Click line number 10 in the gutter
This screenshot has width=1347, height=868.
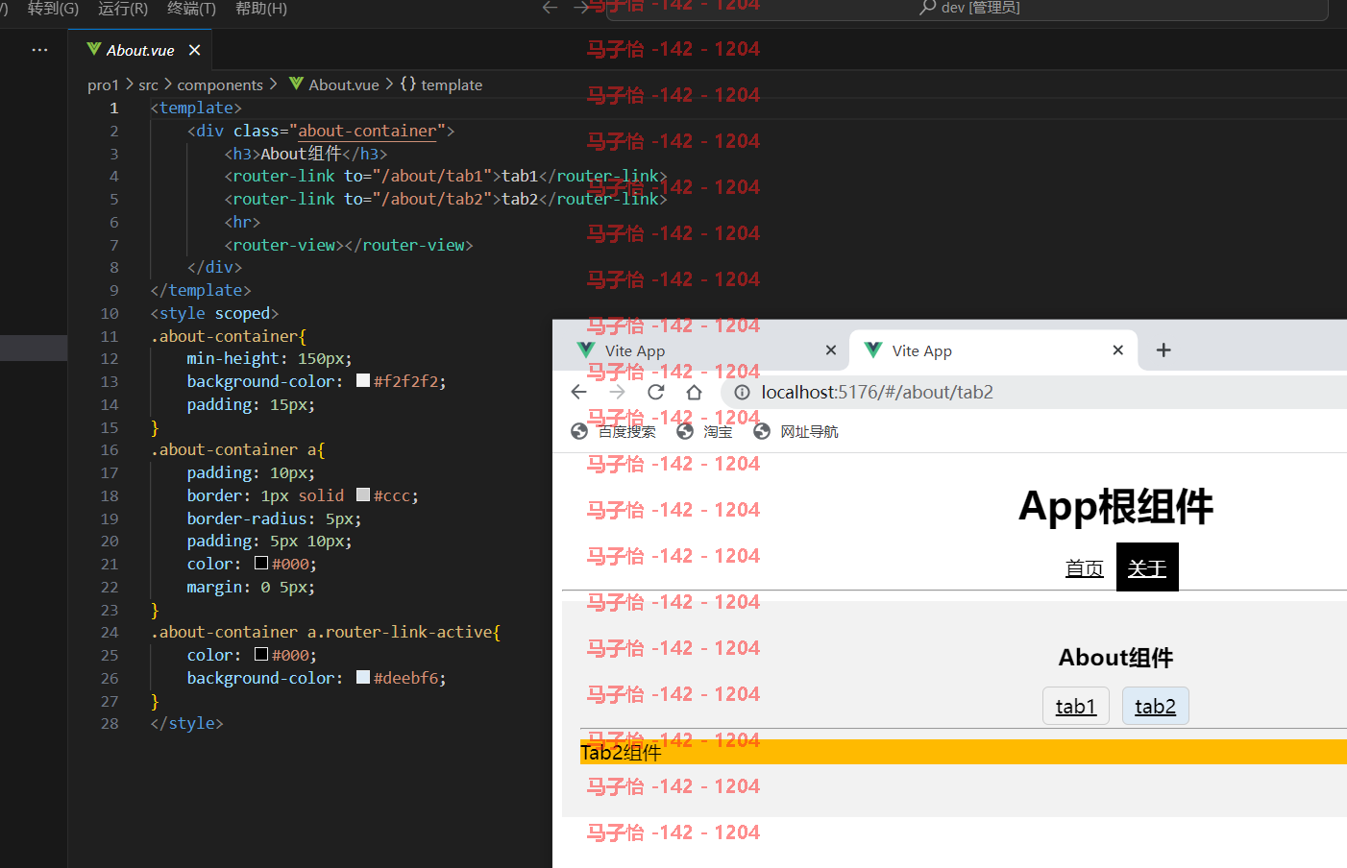(110, 313)
